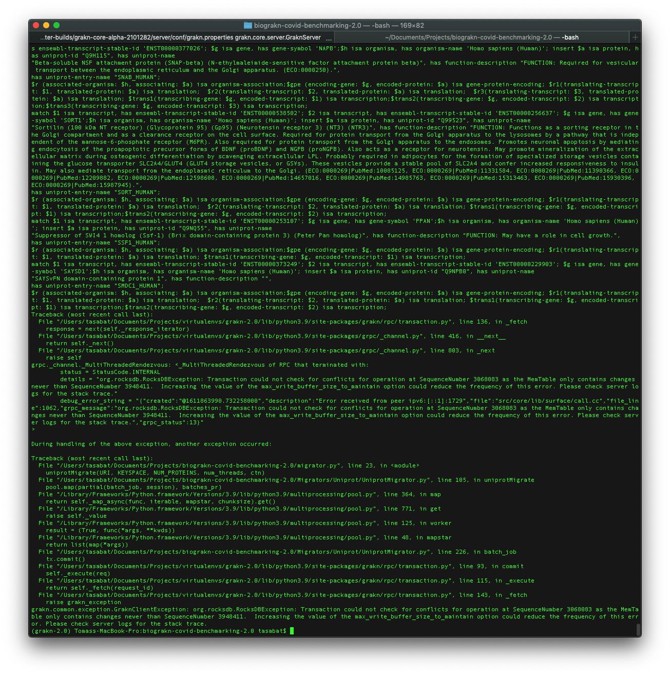
Task: Click the transaction.py line 143 in _fetch entry
Action: (x=282, y=595)
